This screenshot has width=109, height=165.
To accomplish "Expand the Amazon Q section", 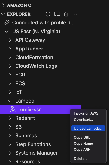I will pyautogui.click(x=3, y=5).
